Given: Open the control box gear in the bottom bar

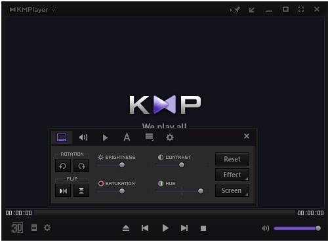Looking at the screenshot, I should coord(47,228).
